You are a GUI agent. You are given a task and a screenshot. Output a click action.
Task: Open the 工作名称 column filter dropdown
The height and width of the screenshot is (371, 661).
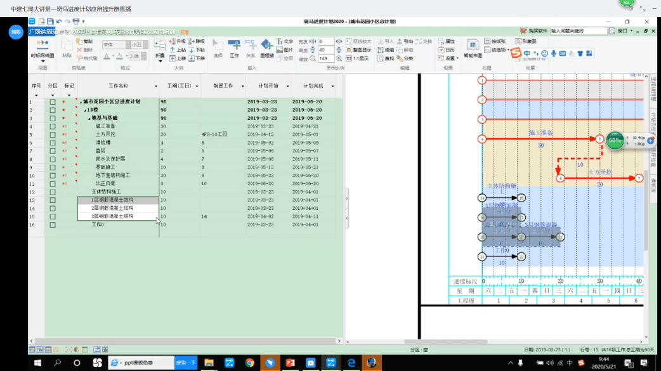click(x=155, y=86)
